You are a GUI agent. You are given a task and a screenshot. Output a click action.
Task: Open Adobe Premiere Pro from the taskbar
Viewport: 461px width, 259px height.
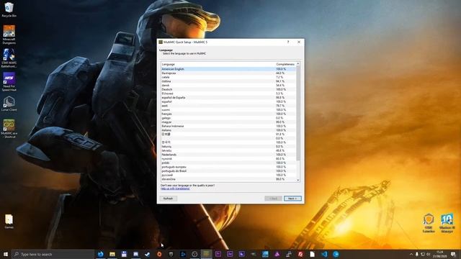[x=218, y=254]
